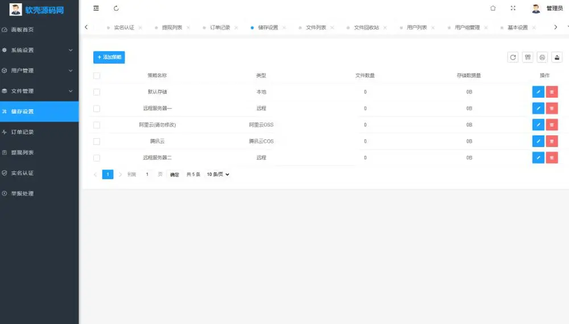Screen dimensions: 569x324
Task: Edit the 远程服务器二 strategy
Action: click(538, 157)
